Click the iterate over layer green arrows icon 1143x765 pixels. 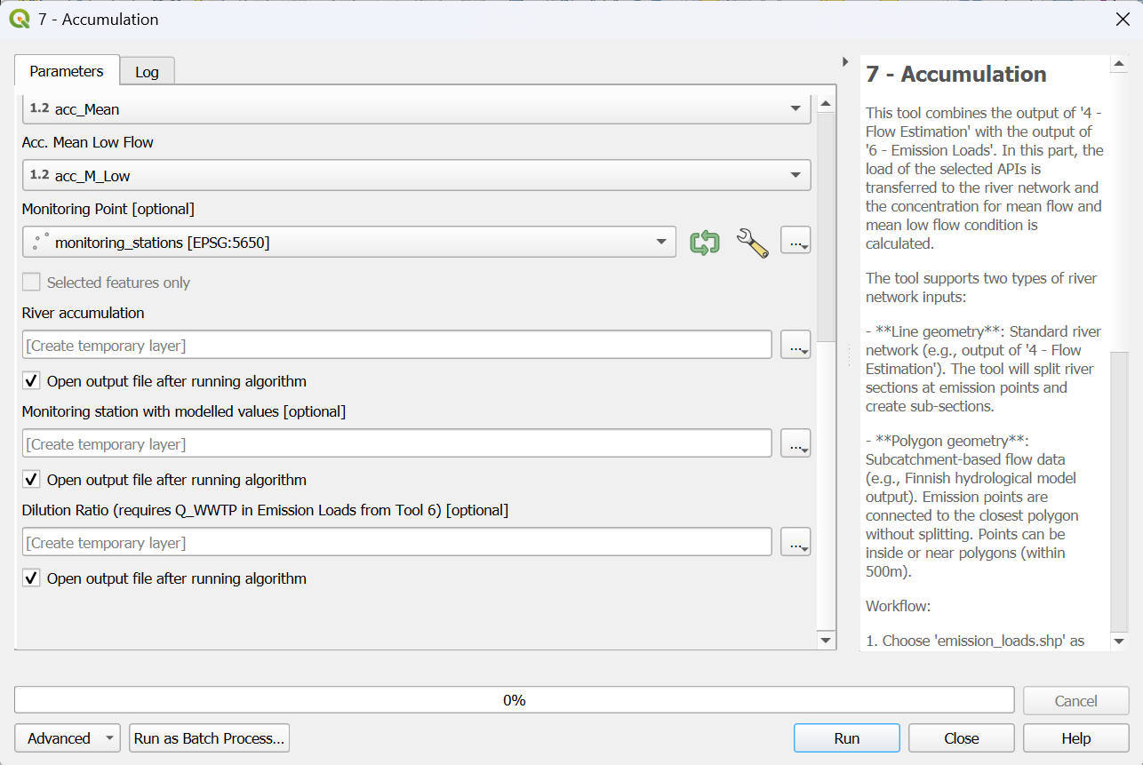tap(705, 242)
